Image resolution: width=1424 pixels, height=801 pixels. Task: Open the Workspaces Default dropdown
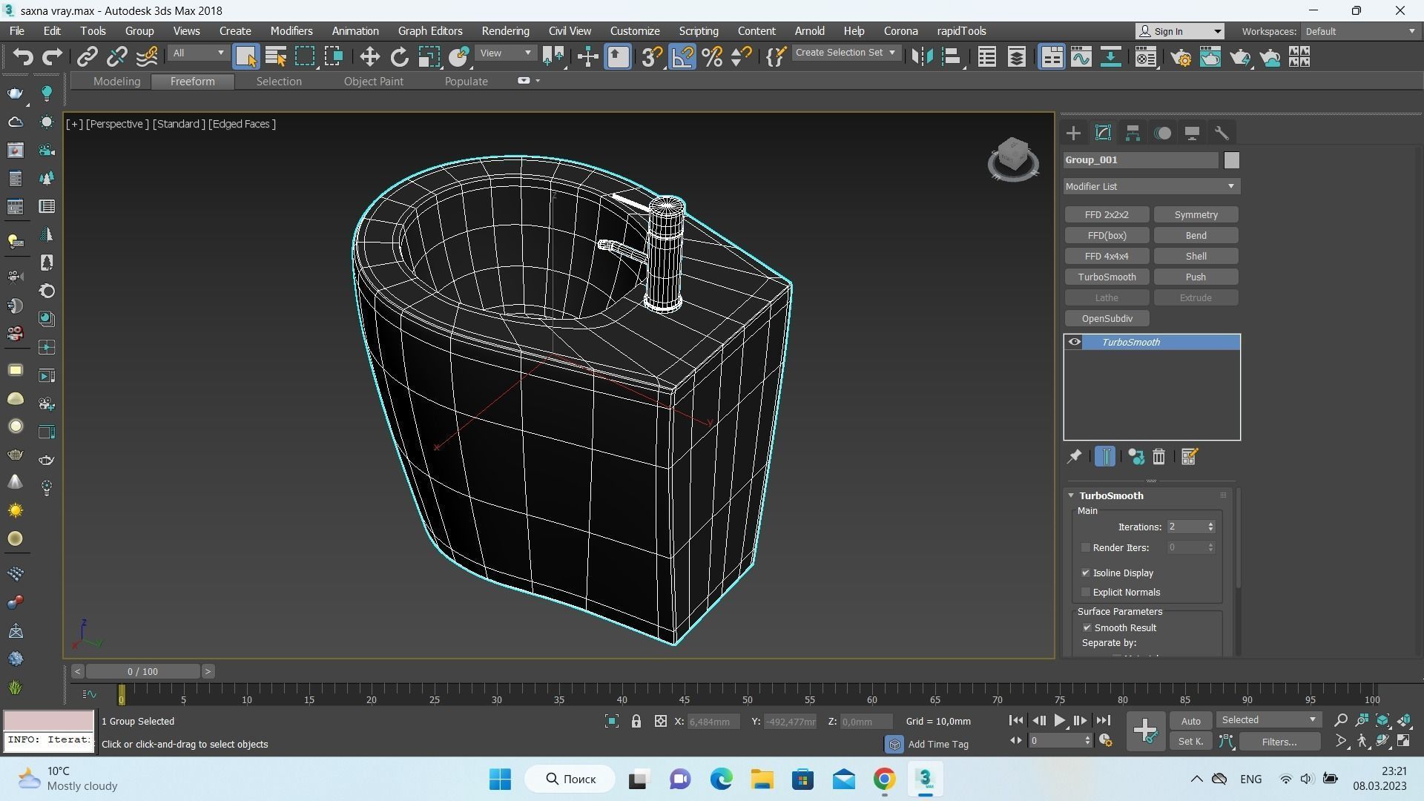pos(1359,32)
